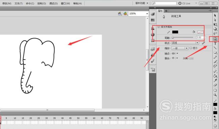Open the 调试(D) menu
The image size is (219, 129).
coord(54,3)
